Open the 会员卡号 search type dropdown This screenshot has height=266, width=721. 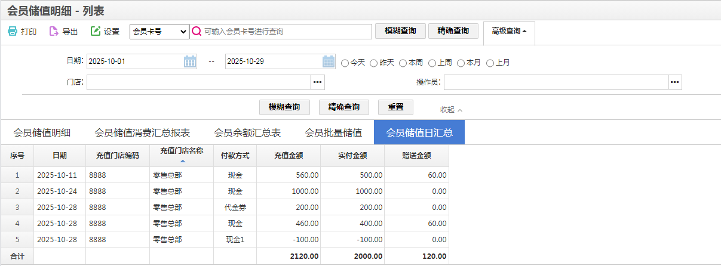click(159, 32)
